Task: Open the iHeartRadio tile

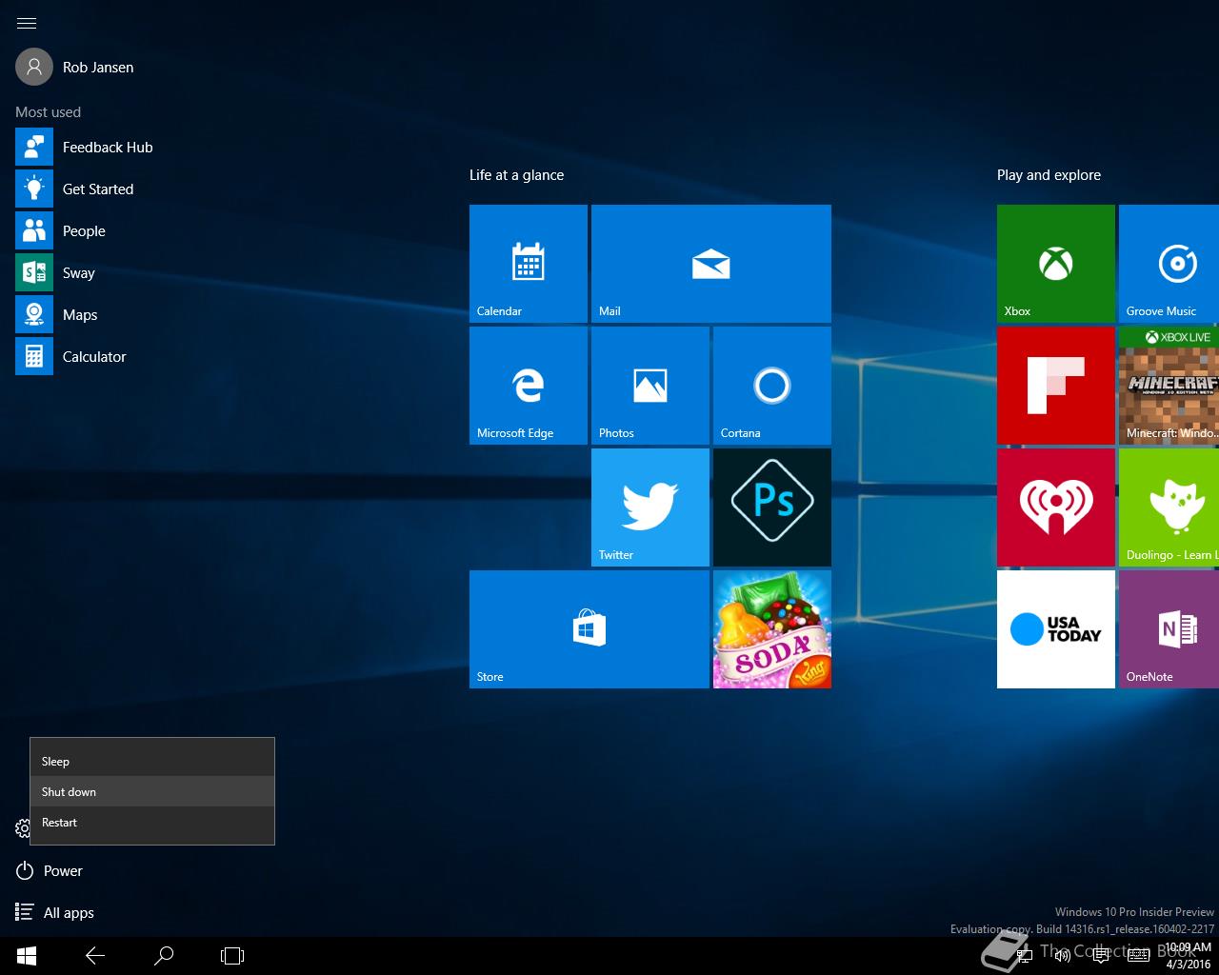Action: click(x=1056, y=507)
